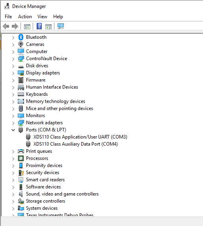Viewport: 203px width, 226px height.
Task: Click the Back arrow toolbar icon
Action: click(x=6, y=26)
